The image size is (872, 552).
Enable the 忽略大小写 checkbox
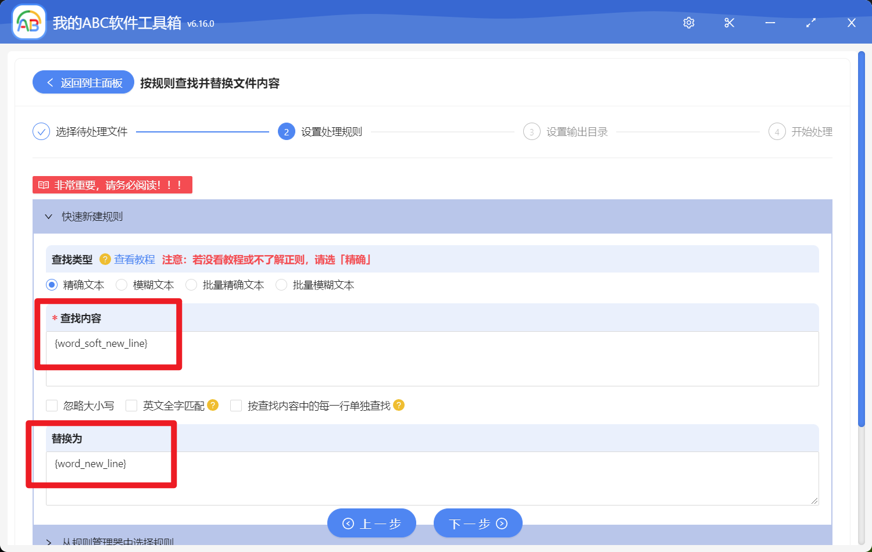[51, 405]
